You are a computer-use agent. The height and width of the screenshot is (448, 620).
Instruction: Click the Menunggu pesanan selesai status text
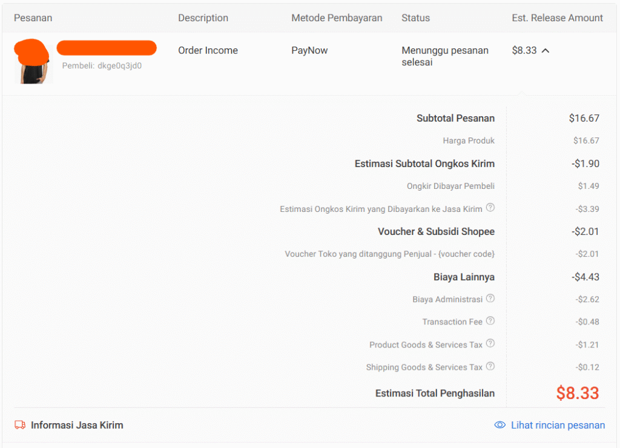point(444,56)
